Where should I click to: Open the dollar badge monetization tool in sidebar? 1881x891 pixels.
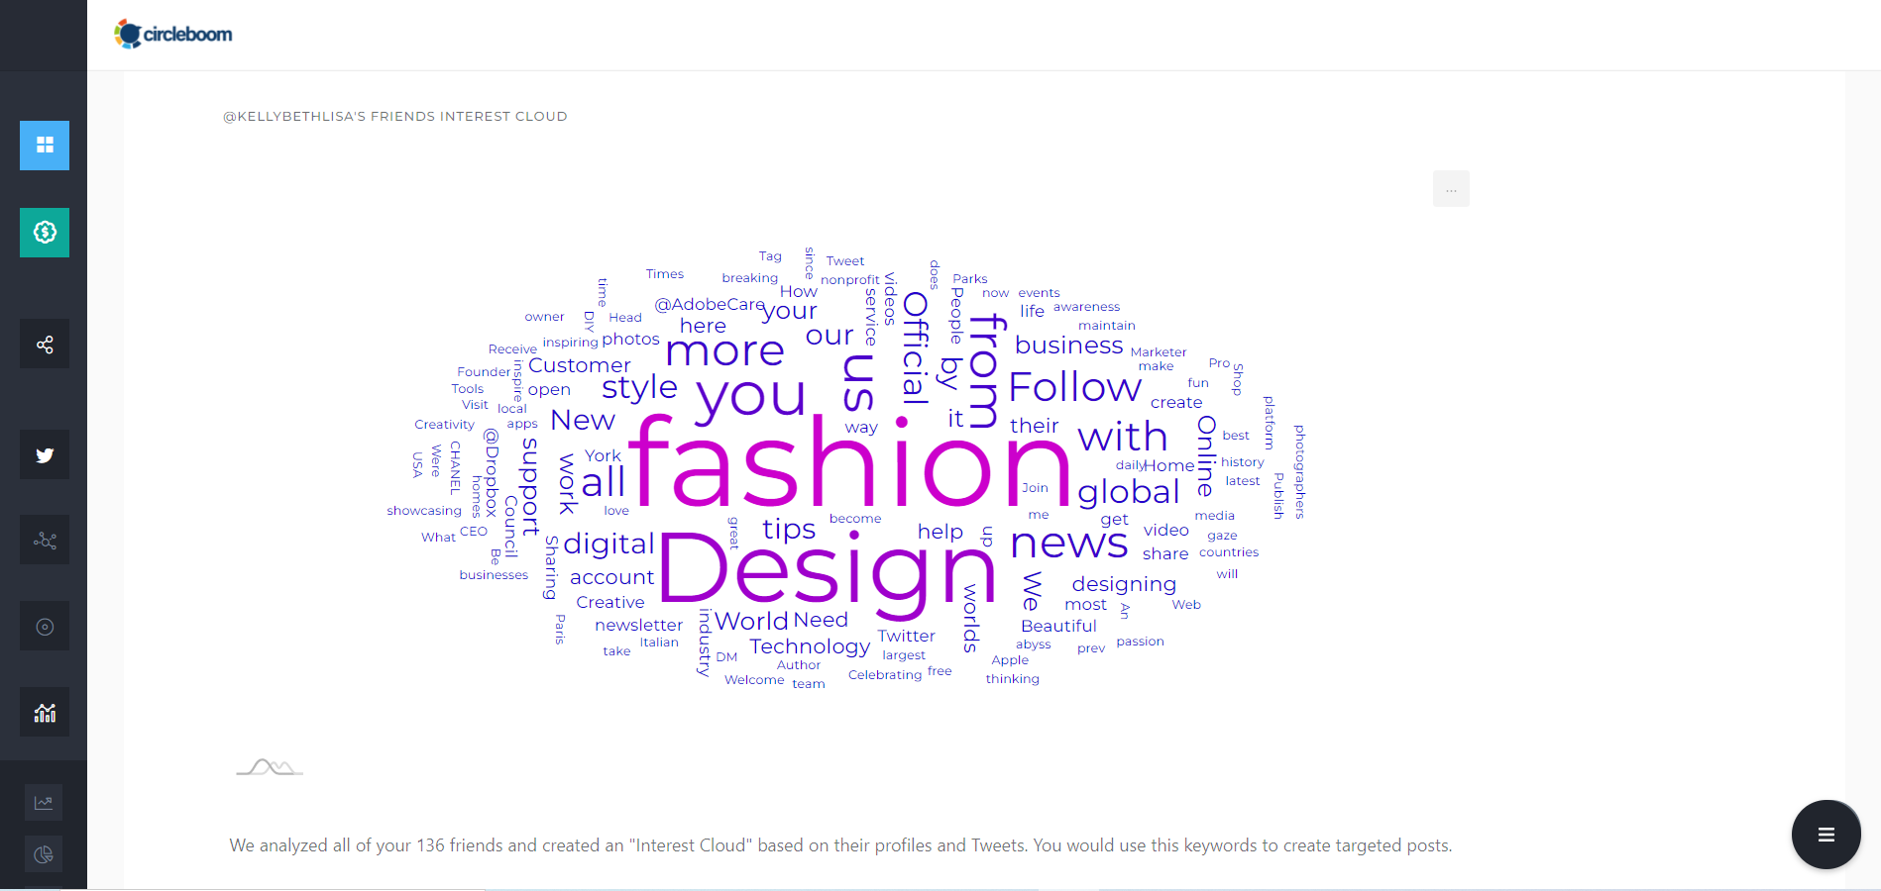(x=44, y=233)
